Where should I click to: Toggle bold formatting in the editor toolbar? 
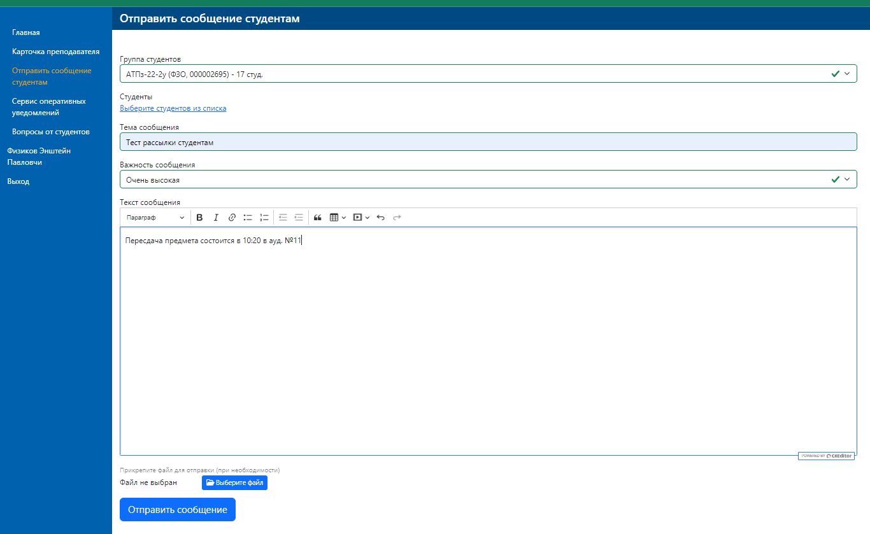pyautogui.click(x=199, y=218)
